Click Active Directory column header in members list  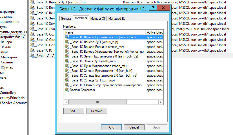[154, 32]
